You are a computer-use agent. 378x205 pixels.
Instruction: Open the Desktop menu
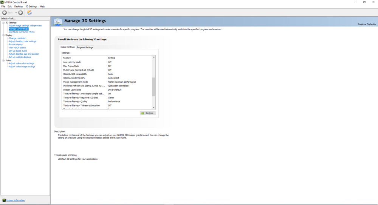(x=19, y=6)
